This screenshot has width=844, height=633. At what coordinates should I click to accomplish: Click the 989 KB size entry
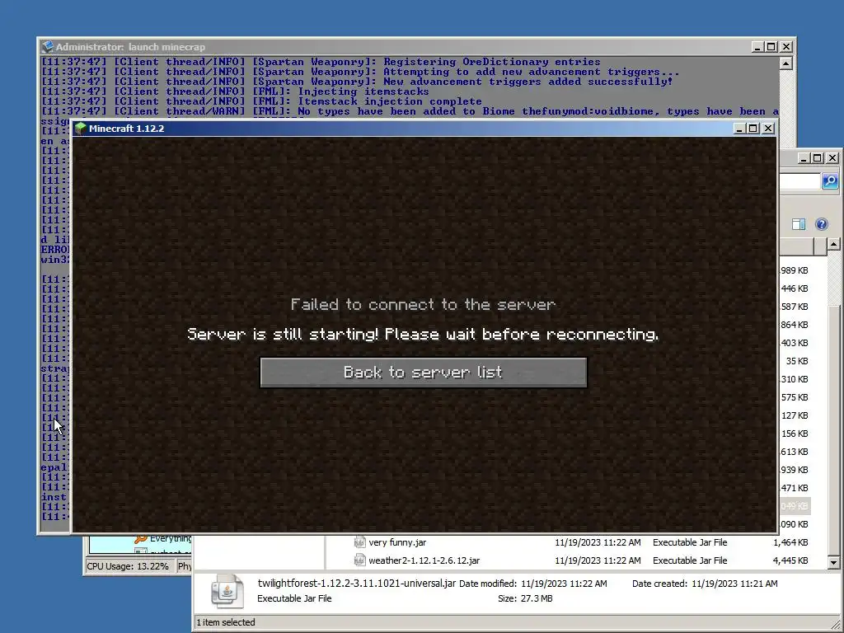[x=795, y=270]
